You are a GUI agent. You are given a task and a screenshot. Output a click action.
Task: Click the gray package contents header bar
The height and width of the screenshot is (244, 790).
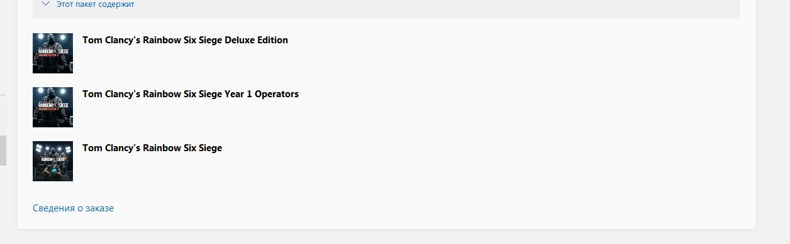point(386,8)
